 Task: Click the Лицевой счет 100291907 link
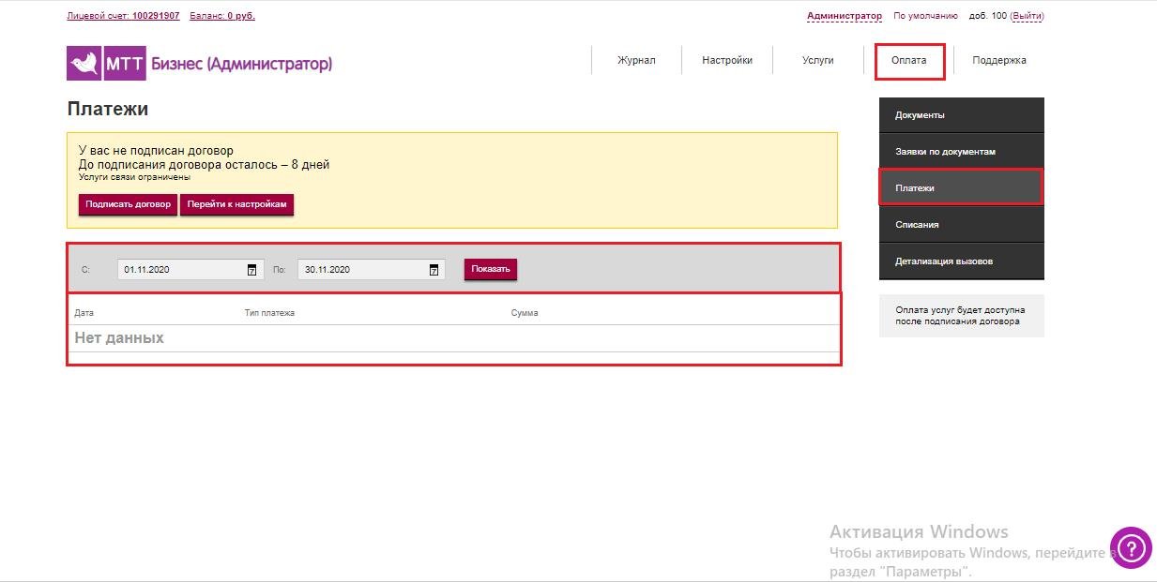pyautogui.click(x=124, y=16)
